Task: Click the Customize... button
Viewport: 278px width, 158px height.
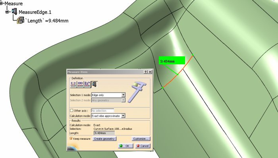Action: [141, 139]
